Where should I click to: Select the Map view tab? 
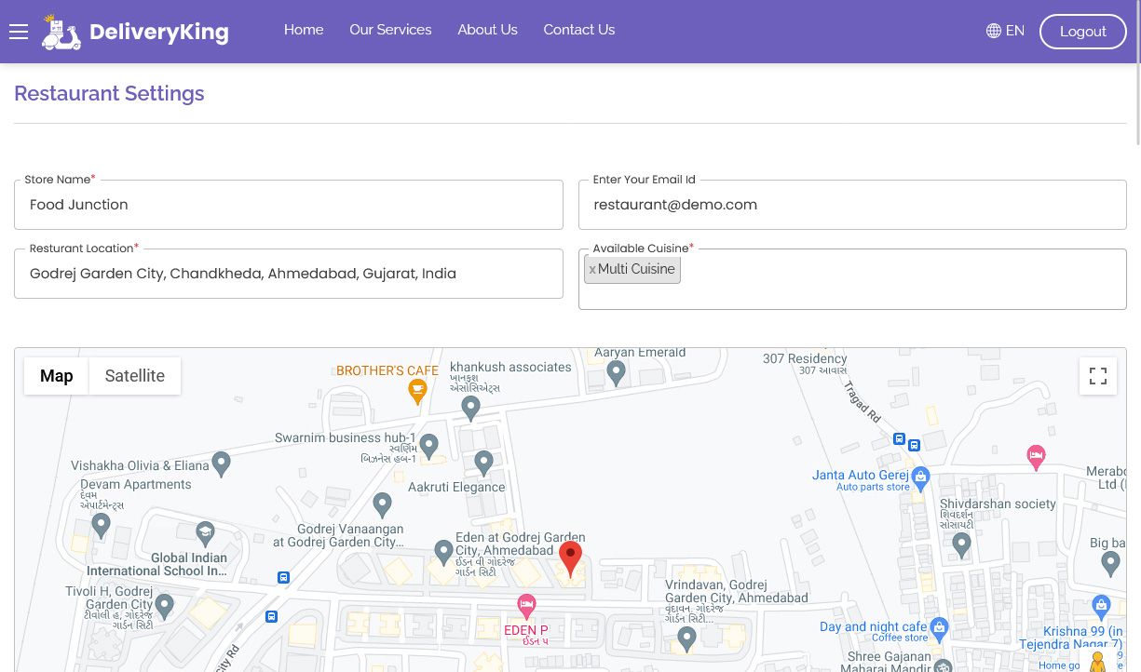[57, 376]
